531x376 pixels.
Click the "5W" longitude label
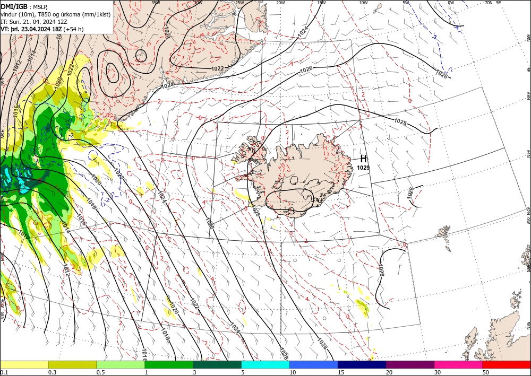coord(406,3)
